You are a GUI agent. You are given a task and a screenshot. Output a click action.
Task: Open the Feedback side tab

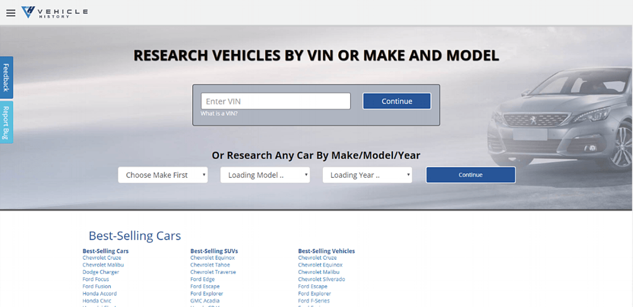click(x=6, y=77)
